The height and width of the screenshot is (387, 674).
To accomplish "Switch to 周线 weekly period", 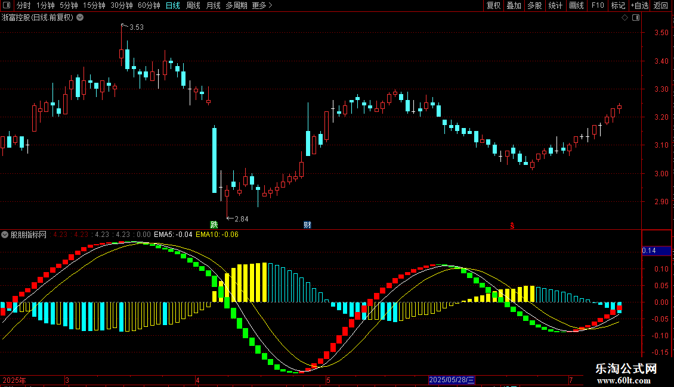I will point(193,5).
